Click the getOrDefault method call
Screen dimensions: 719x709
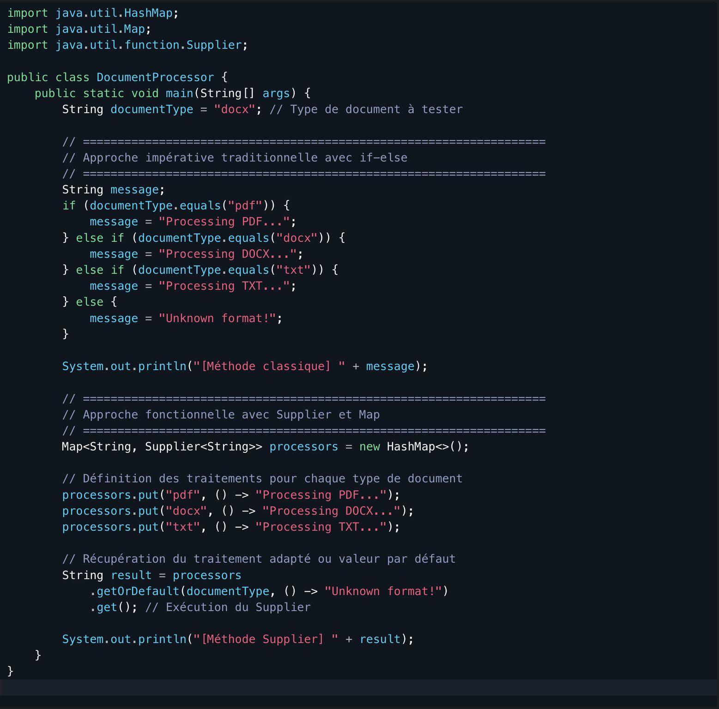[138, 591]
